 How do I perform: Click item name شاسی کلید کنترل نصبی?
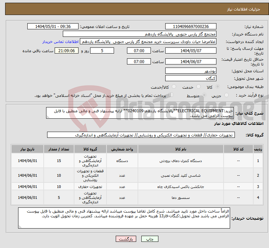pos(181,175)
